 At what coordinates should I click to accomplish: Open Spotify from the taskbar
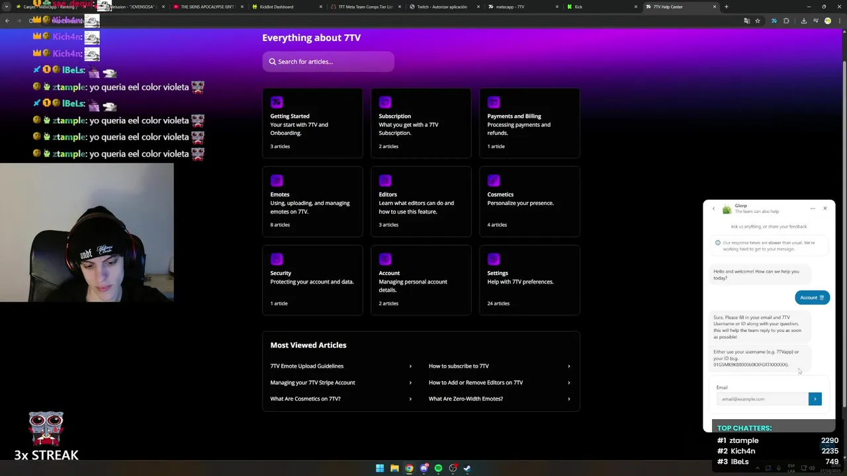[438, 468]
